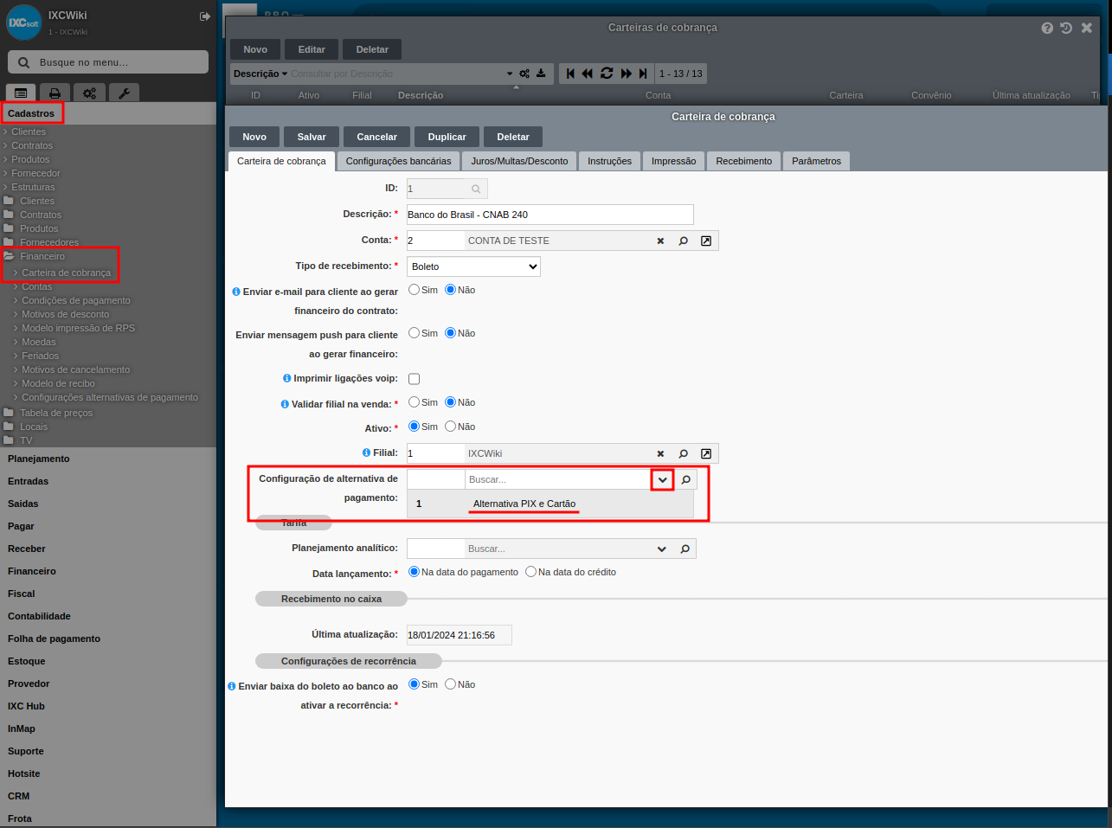Clear the Filial field value
This screenshot has width=1112, height=828.
coord(660,454)
